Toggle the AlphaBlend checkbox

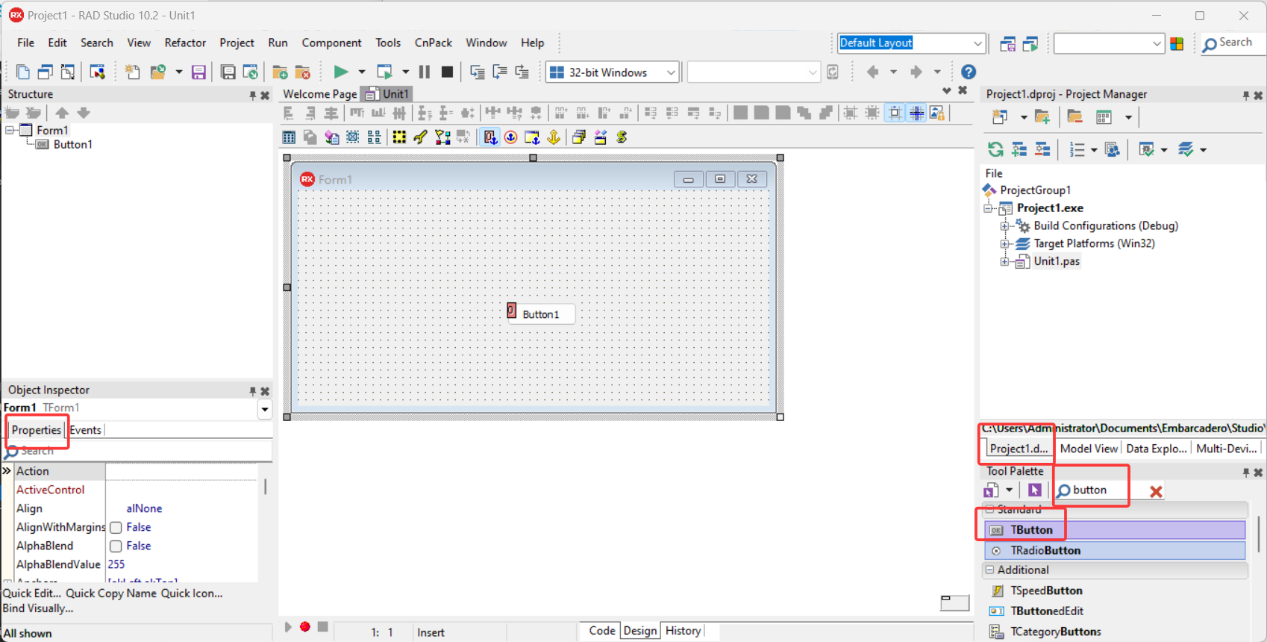[116, 546]
